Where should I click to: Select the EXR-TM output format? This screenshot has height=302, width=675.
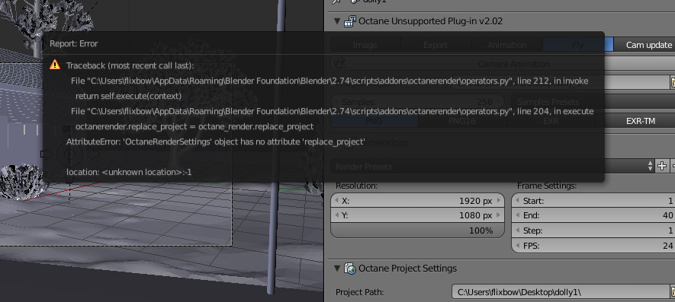tap(641, 121)
